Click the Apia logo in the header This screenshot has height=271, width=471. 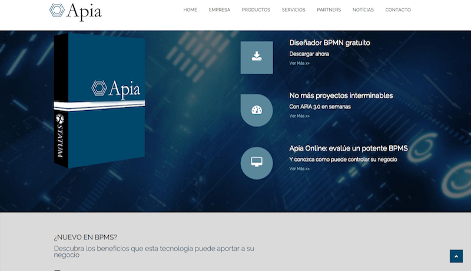coord(75,12)
